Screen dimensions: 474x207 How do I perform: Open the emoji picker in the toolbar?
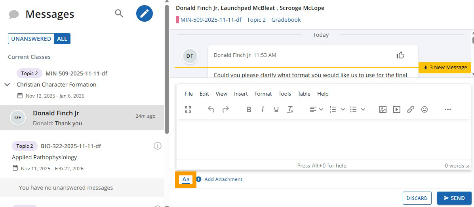tap(425, 109)
